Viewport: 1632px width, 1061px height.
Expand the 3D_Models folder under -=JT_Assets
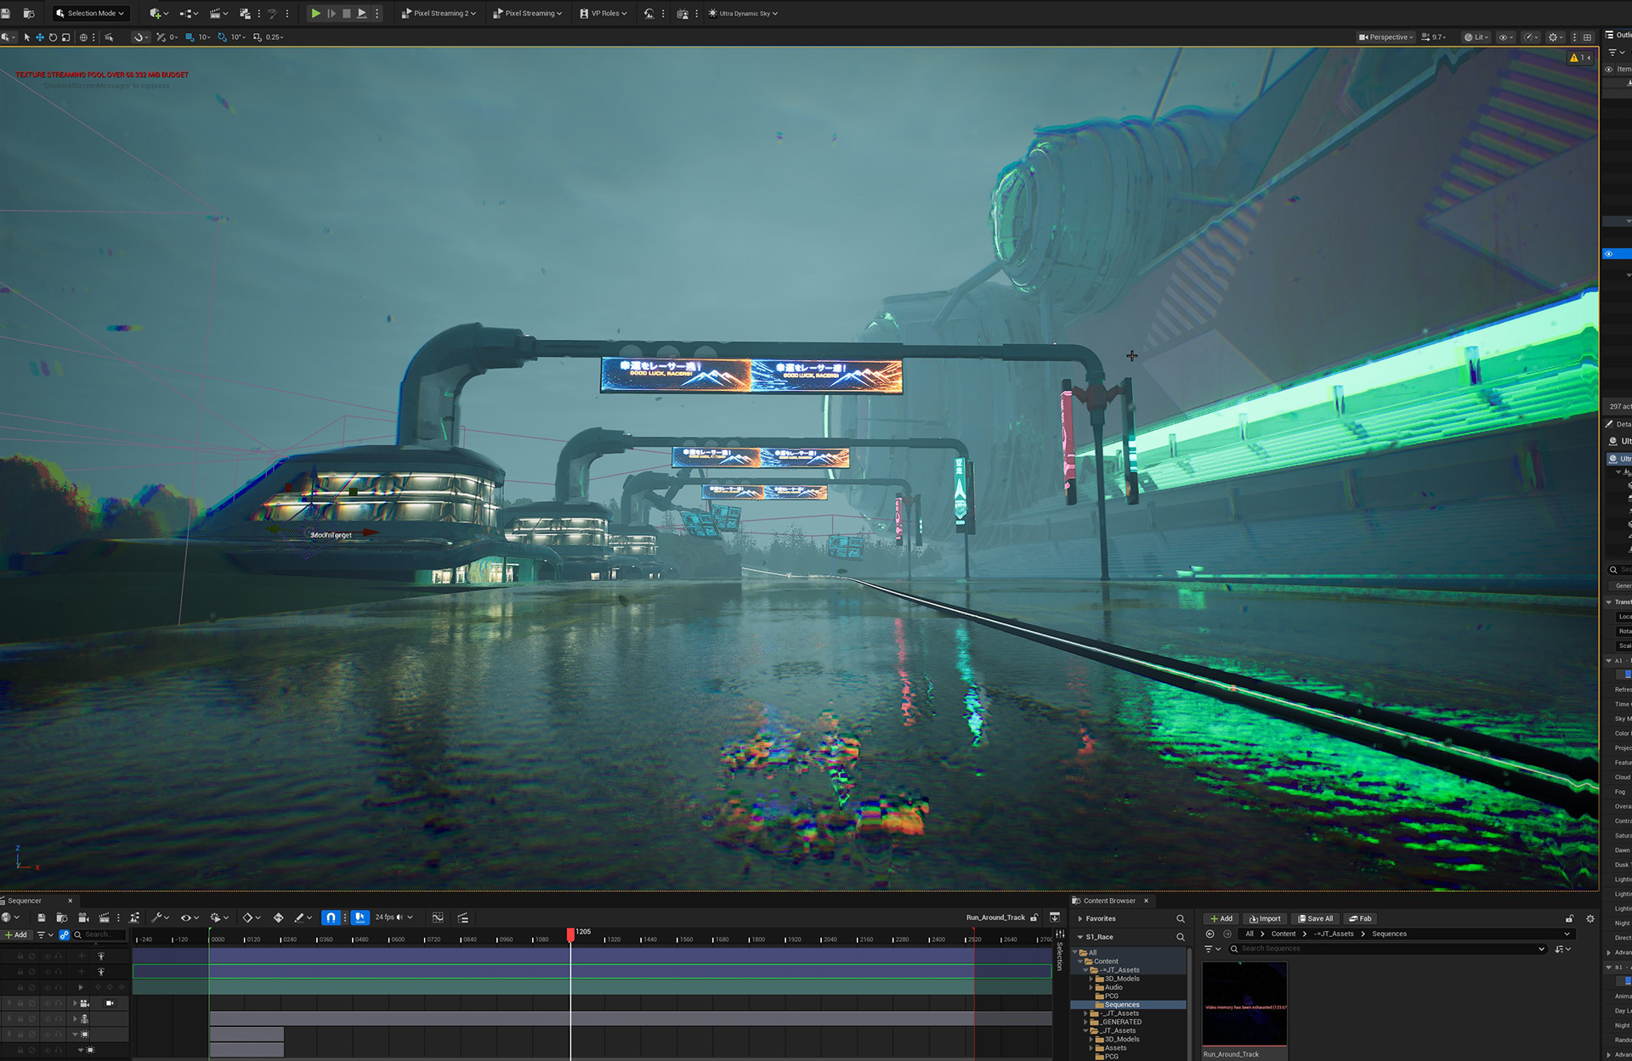point(1091,979)
